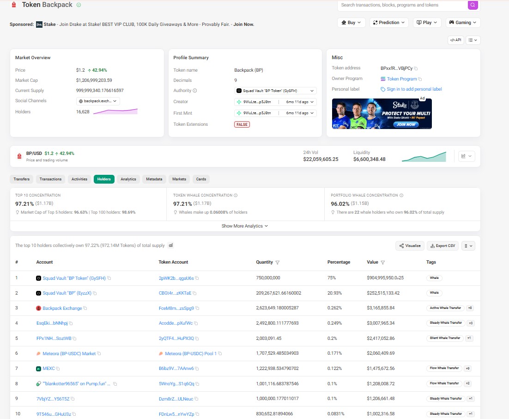Expand the First Mint 9WuLte...p5J8tn dropdown

point(275,113)
